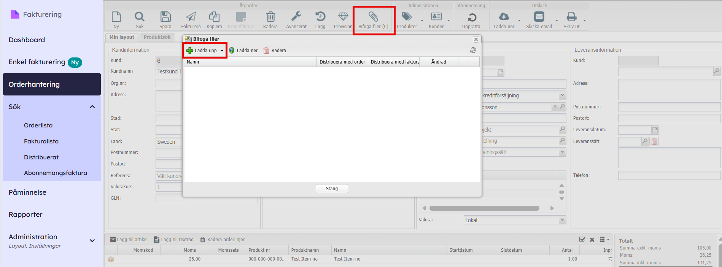Click the Spara floppy disk icon
This screenshot has height=267, width=722.
click(x=165, y=17)
